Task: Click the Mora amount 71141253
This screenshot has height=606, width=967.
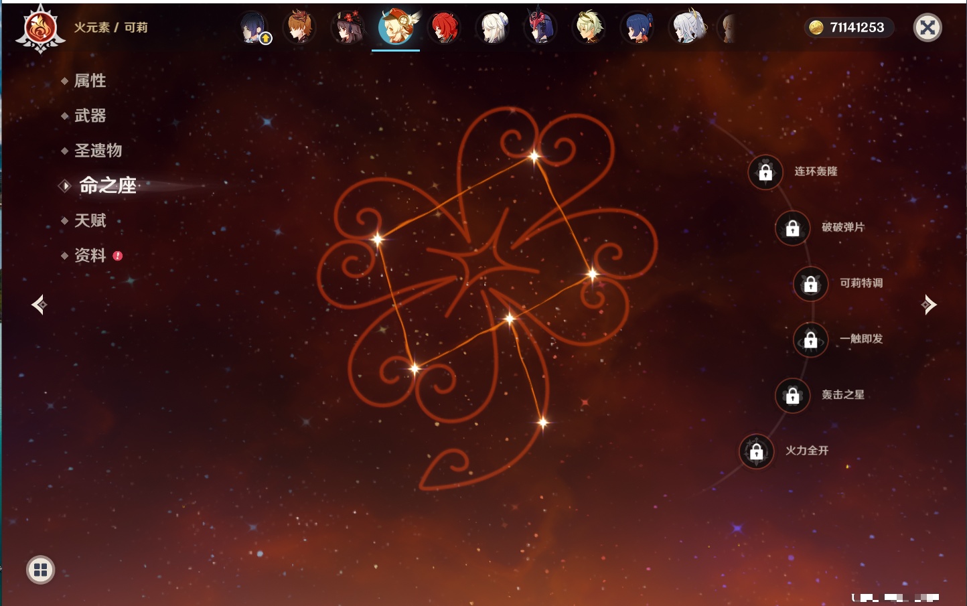Action: [x=857, y=27]
